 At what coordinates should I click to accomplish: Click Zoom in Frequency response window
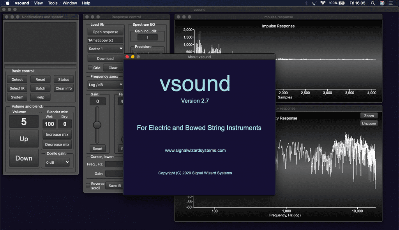pos(369,116)
